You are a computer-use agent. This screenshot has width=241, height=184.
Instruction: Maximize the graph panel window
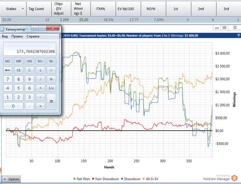pyautogui.click(x=224, y=28)
